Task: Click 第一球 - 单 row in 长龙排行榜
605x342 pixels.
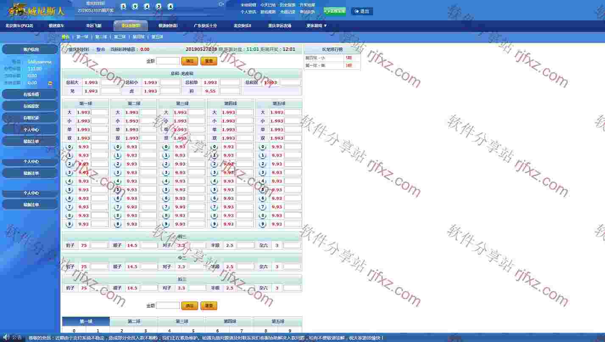Action: point(332,65)
